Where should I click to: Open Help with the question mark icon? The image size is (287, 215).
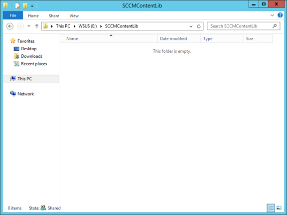(x=280, y=15)
